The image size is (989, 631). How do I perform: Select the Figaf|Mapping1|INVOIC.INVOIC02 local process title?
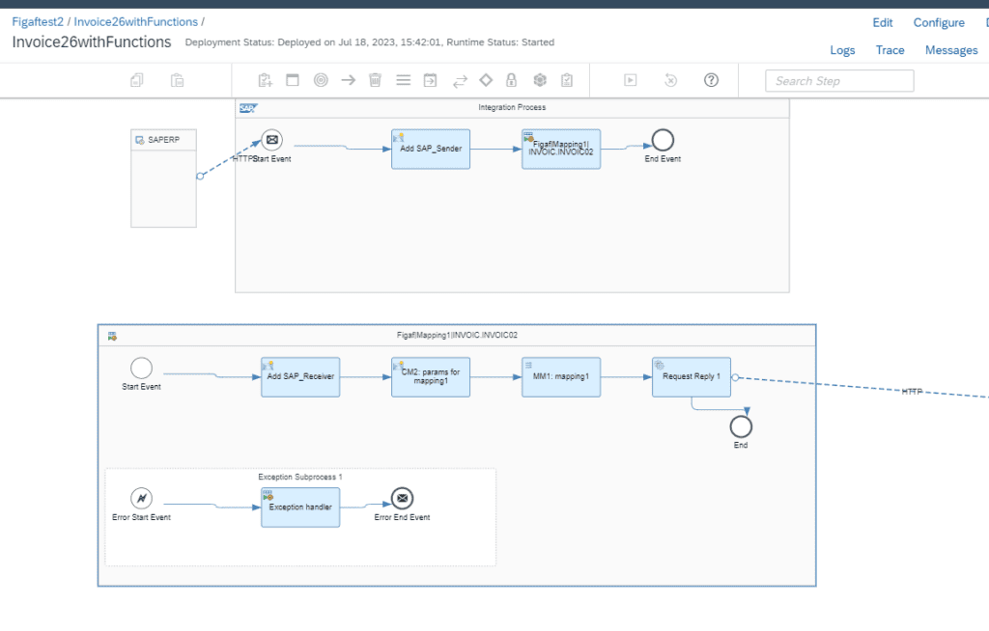point(457,336)
